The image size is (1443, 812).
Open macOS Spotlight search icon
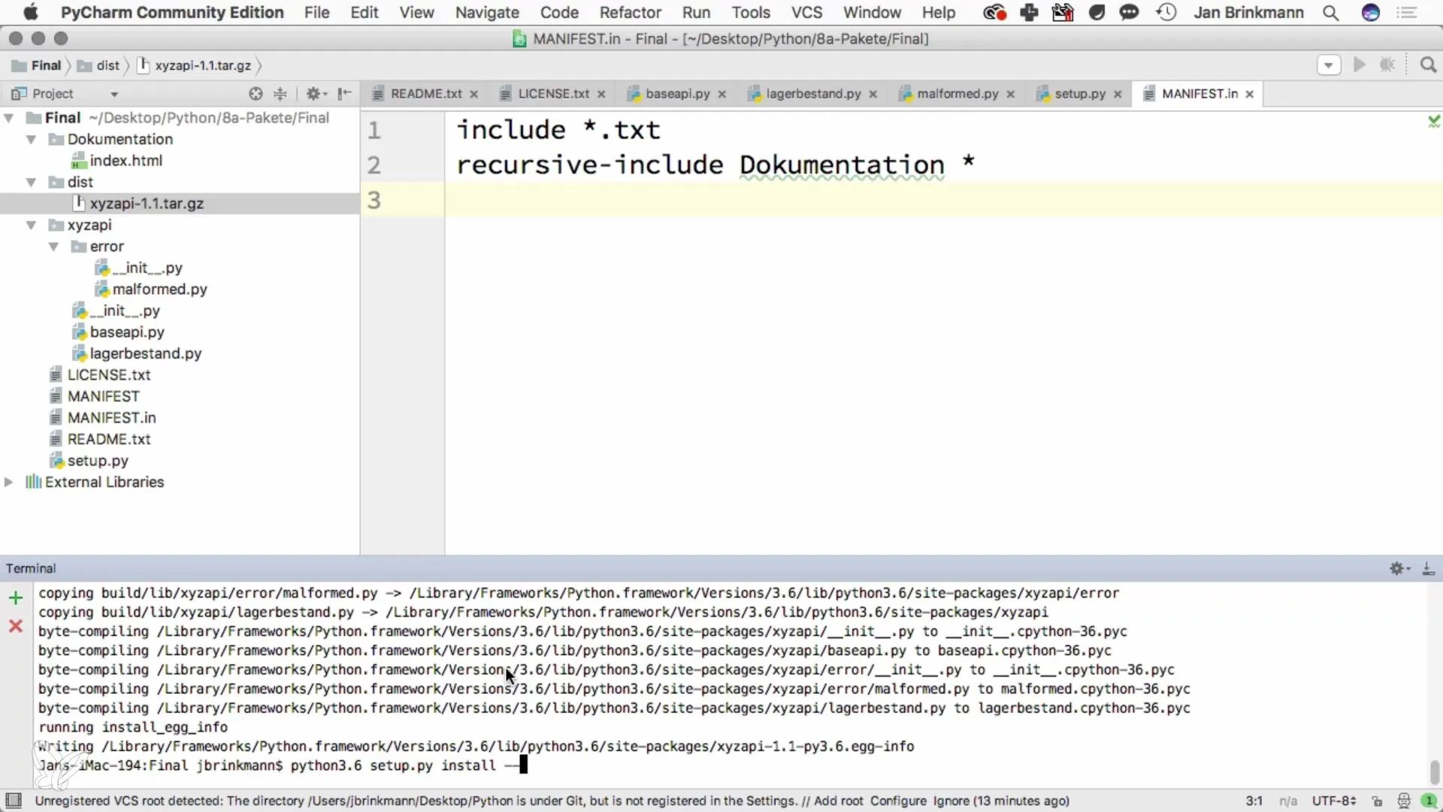(1330, 13)
